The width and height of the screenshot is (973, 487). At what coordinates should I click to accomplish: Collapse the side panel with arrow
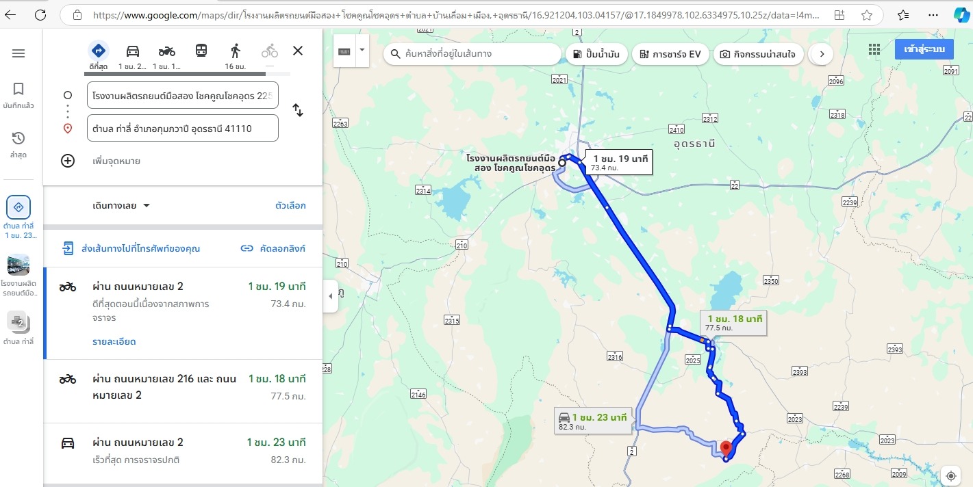[x=331, y=295]
